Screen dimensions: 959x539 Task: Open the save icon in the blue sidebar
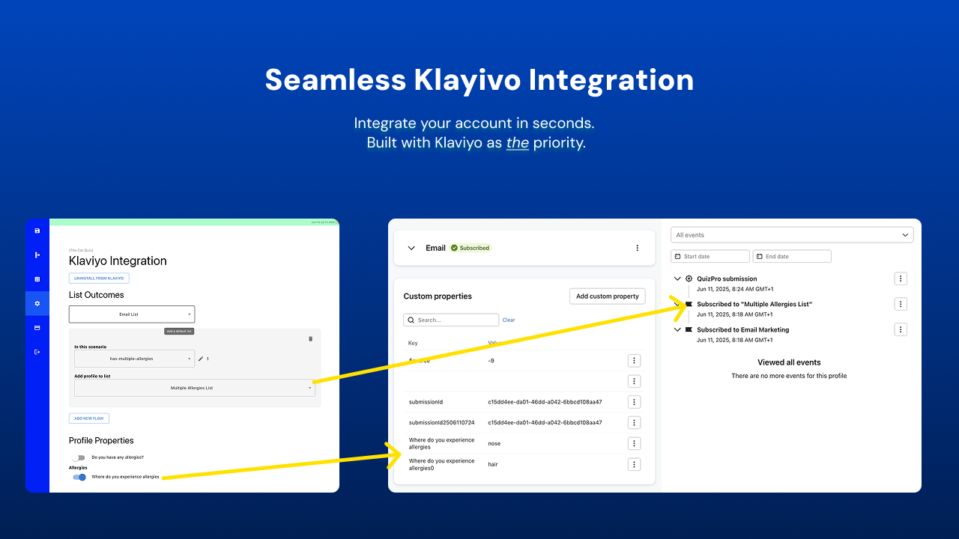37,231
